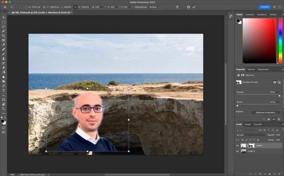
Task: Select the Path Selection tool
Action: click(3, 95)
